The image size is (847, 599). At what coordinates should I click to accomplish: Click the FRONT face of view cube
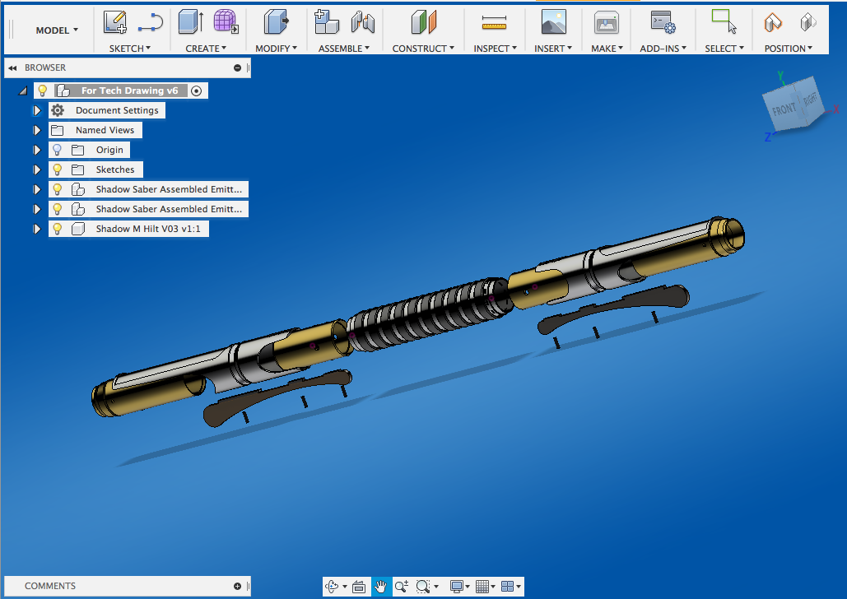(x=784, y=110)
